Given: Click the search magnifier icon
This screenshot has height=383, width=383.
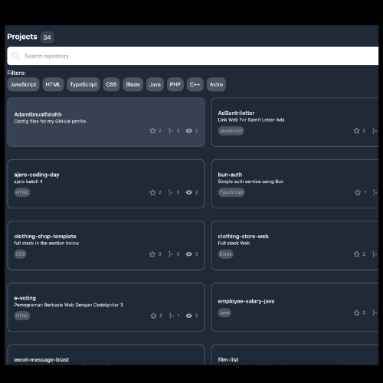Looking at the screenshot, I should point(16,56).
